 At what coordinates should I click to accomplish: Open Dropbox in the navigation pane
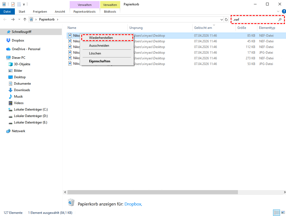pos(18,40)
